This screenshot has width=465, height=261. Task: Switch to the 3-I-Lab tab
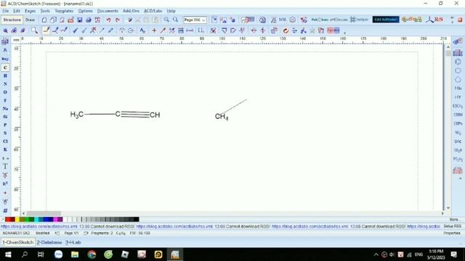(x=73, y=242)
